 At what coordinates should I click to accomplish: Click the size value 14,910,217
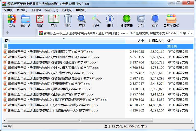136,105
